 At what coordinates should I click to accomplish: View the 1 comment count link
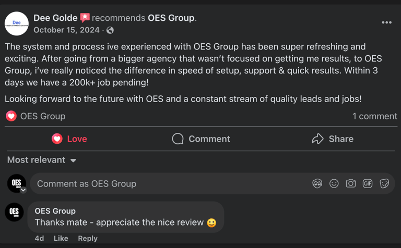point(374,116)
